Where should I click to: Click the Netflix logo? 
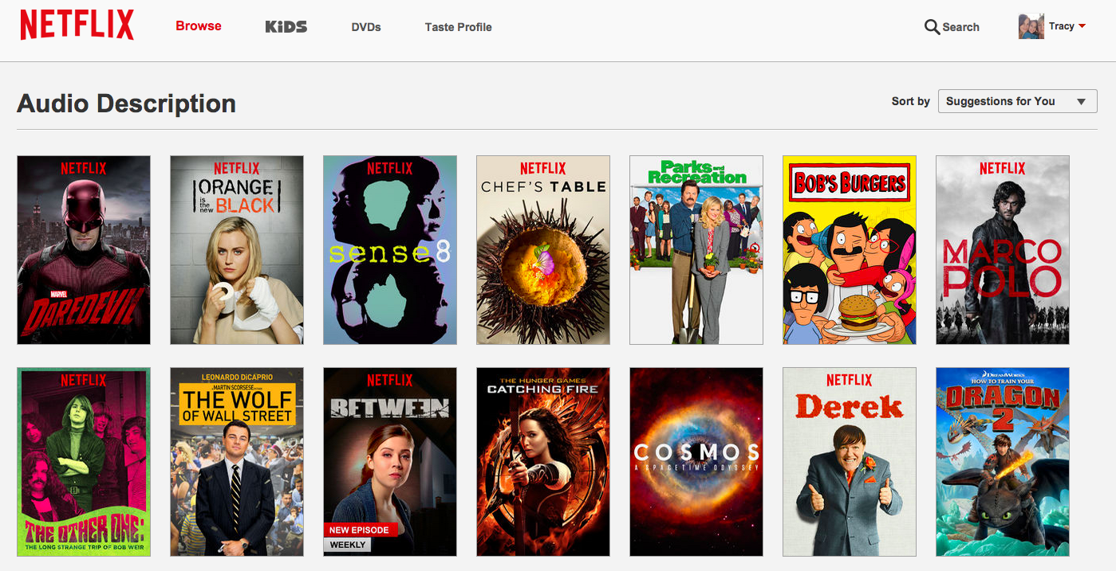point(77,25)
